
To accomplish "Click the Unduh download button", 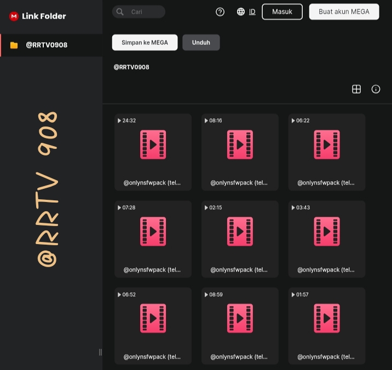I will point(201,43).
